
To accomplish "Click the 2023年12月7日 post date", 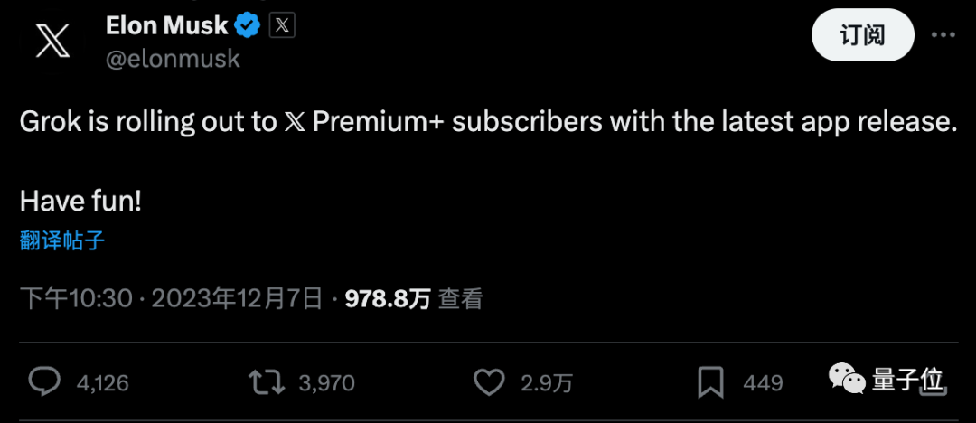I will 237,300.
